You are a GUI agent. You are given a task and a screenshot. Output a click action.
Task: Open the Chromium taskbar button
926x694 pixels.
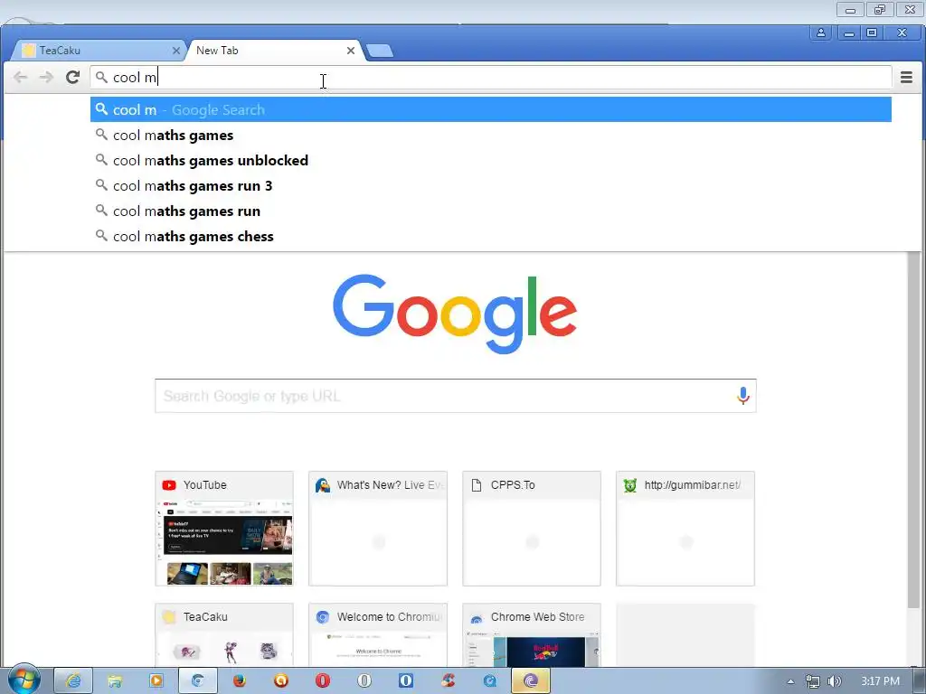pyautogui.click(x=197, y=681)
